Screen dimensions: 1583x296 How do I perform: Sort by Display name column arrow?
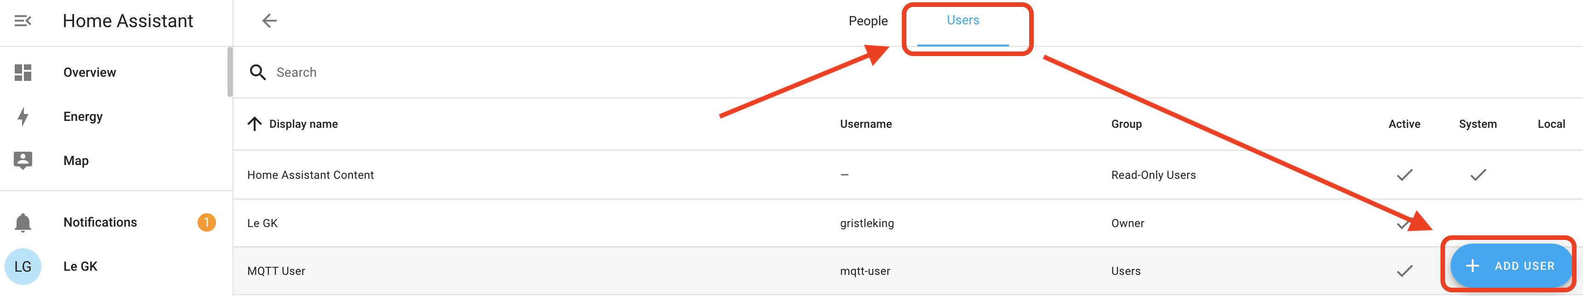click(255, 124)
